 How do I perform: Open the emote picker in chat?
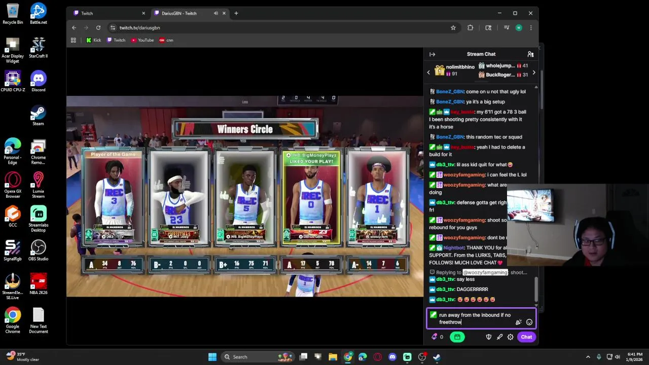pos(529,322)
